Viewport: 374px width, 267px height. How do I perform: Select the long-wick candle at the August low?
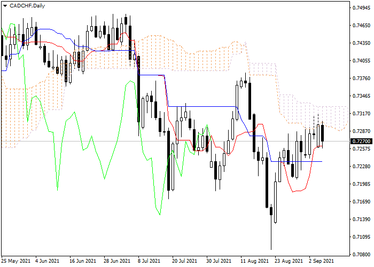271,226
